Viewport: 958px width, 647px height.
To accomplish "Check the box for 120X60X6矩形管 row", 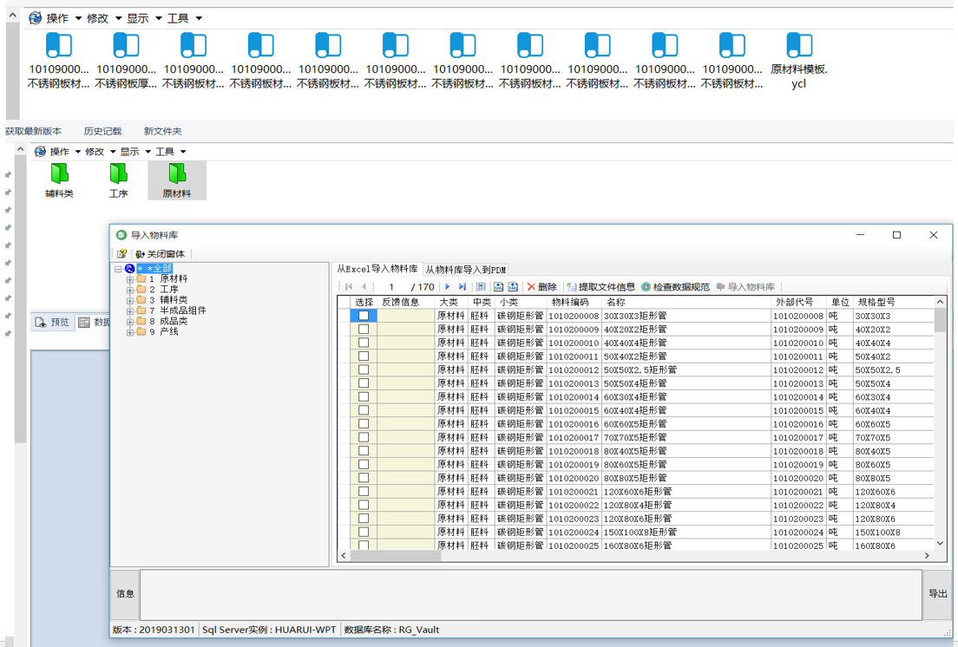I will tap(364, 492).
